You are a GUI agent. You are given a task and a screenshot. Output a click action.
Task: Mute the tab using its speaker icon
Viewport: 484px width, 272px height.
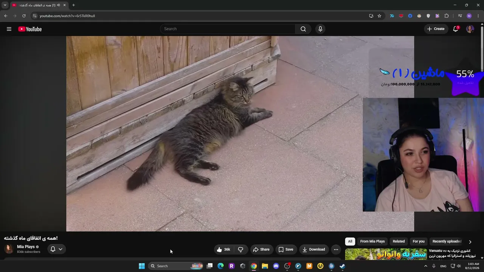[58, 5]
